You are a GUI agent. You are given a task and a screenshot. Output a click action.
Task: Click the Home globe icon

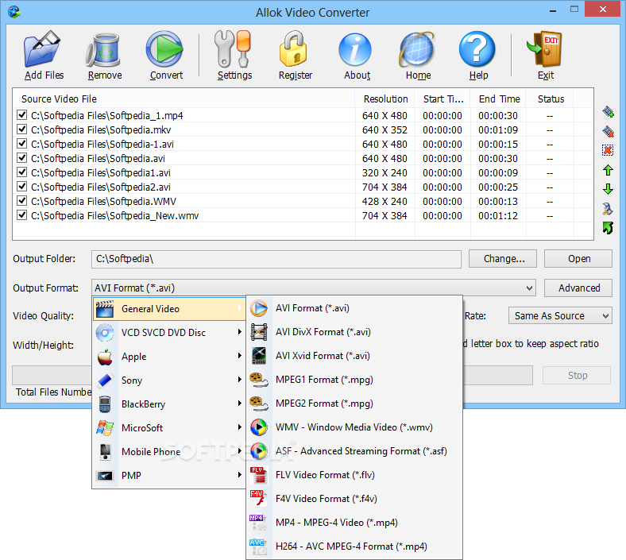click(416, 50)
